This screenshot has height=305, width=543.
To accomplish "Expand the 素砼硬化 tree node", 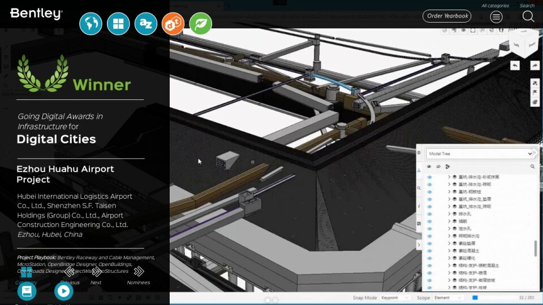I will point(449,258).
